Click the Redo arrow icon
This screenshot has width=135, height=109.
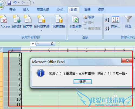pos(23,3)
